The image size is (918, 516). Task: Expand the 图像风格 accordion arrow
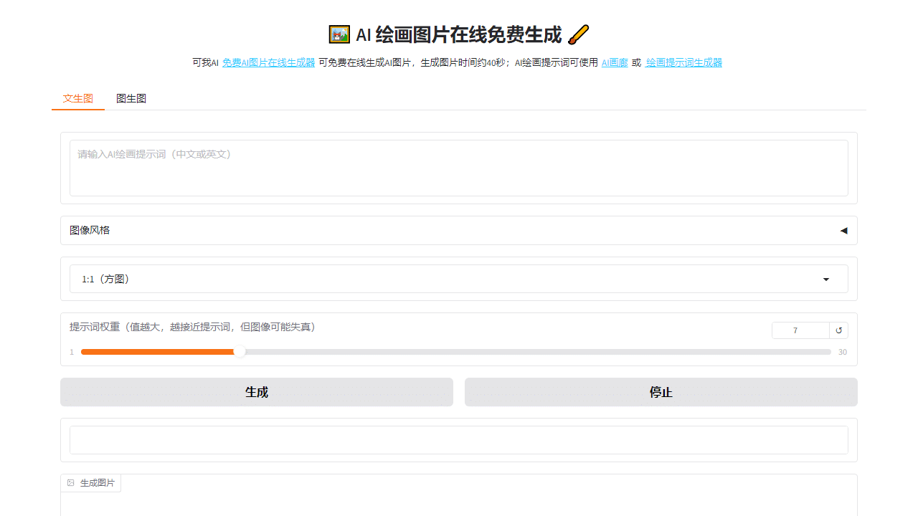(x=843, y=230)
